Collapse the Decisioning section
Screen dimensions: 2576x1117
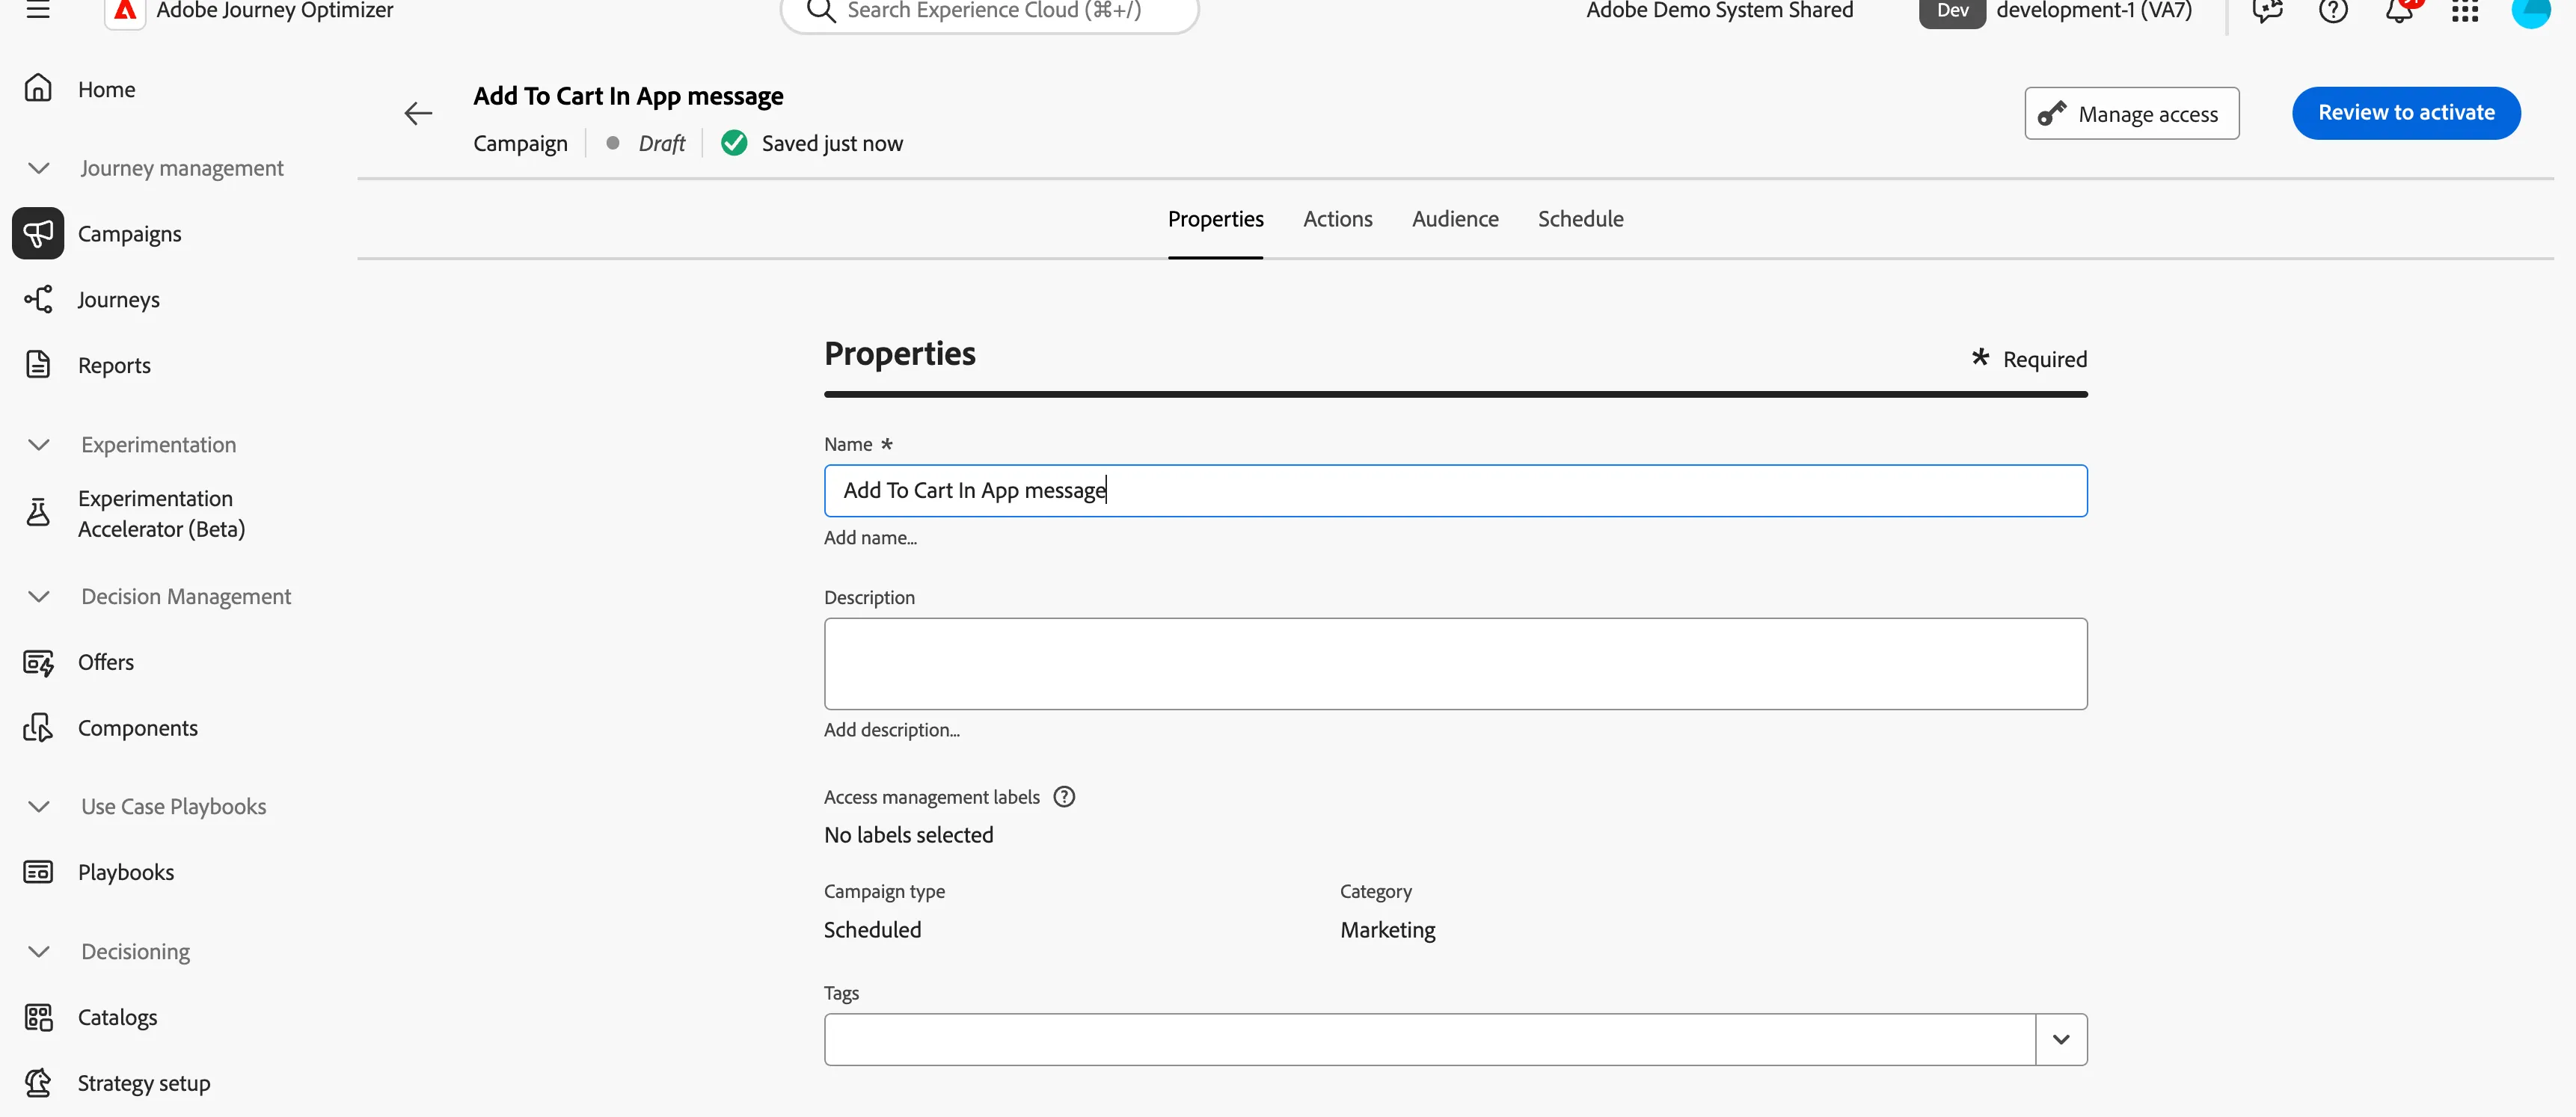pos(38,952)
